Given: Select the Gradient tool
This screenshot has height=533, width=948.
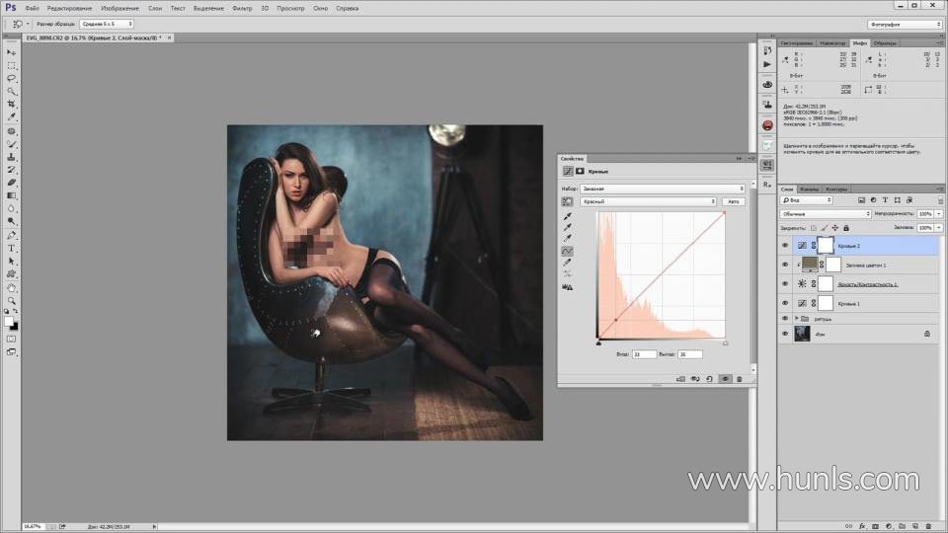Looking at the screenshot, I should [x=12, y=195].
